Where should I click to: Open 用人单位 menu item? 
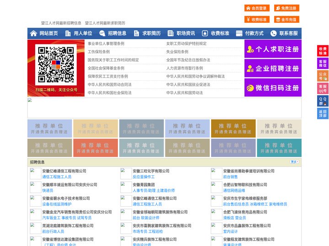tap(83, 33)
